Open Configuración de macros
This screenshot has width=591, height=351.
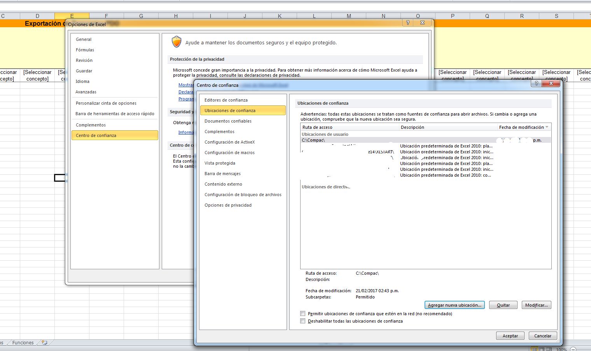pyautogui.click(x=243, y=153)
